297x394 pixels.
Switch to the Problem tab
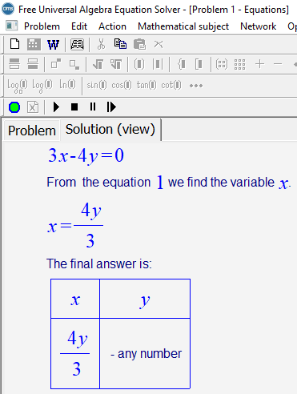point(32,131)
